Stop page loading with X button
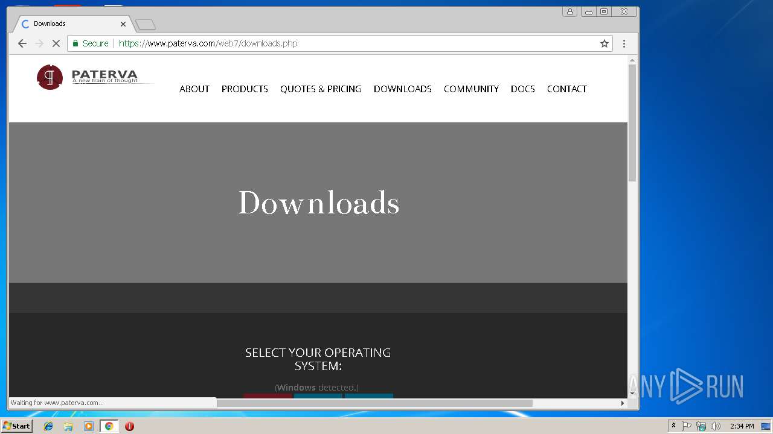Viewport: 773px width, 434px height. click(x=56, y=43)
